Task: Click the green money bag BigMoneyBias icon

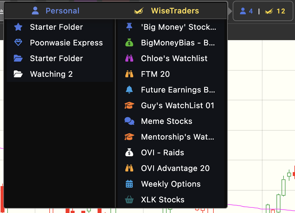Action: (129, 43)
